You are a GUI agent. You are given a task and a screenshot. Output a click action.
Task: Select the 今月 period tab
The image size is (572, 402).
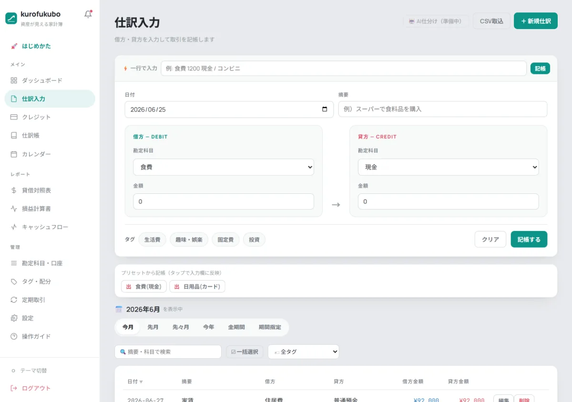128,327
